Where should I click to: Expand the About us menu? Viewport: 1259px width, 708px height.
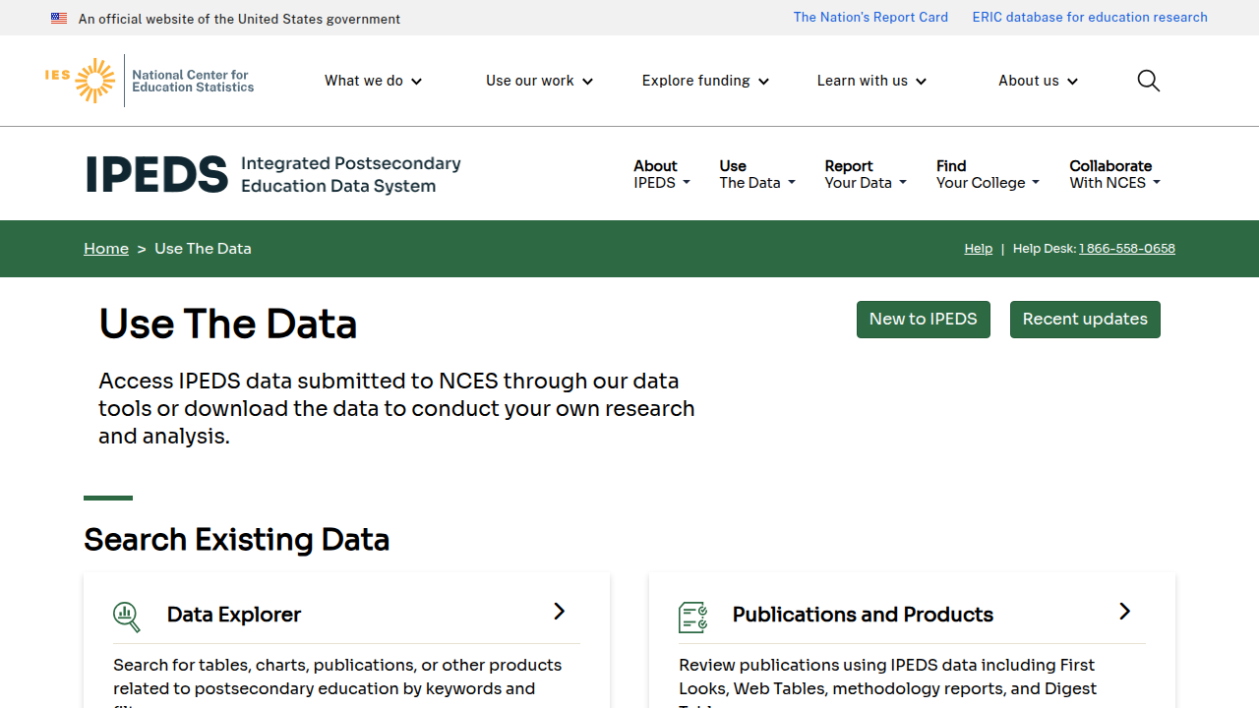tap(1038, 81)
